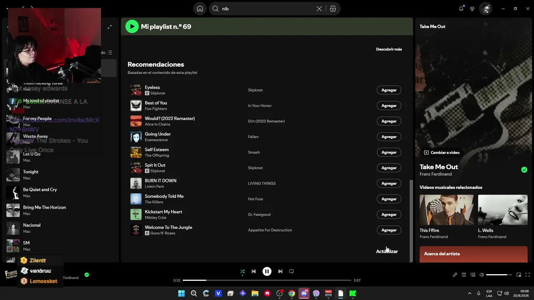
Task: Open the Acerca del artista card
Action: pyautogui.click(x=474, y=254)
